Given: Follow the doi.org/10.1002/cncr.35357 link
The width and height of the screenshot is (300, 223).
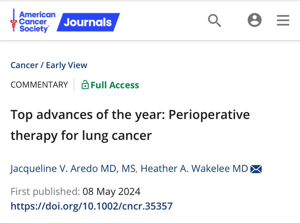Looking at the screenshot, I should tap(92, 206).
